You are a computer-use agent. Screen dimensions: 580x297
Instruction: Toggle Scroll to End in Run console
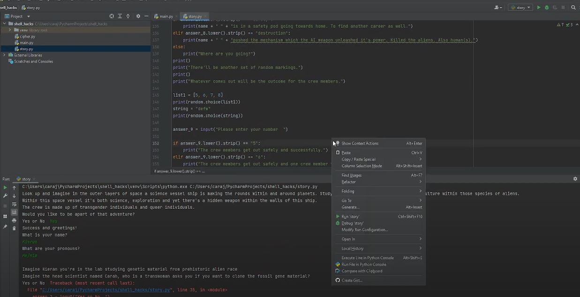[14, 212]
